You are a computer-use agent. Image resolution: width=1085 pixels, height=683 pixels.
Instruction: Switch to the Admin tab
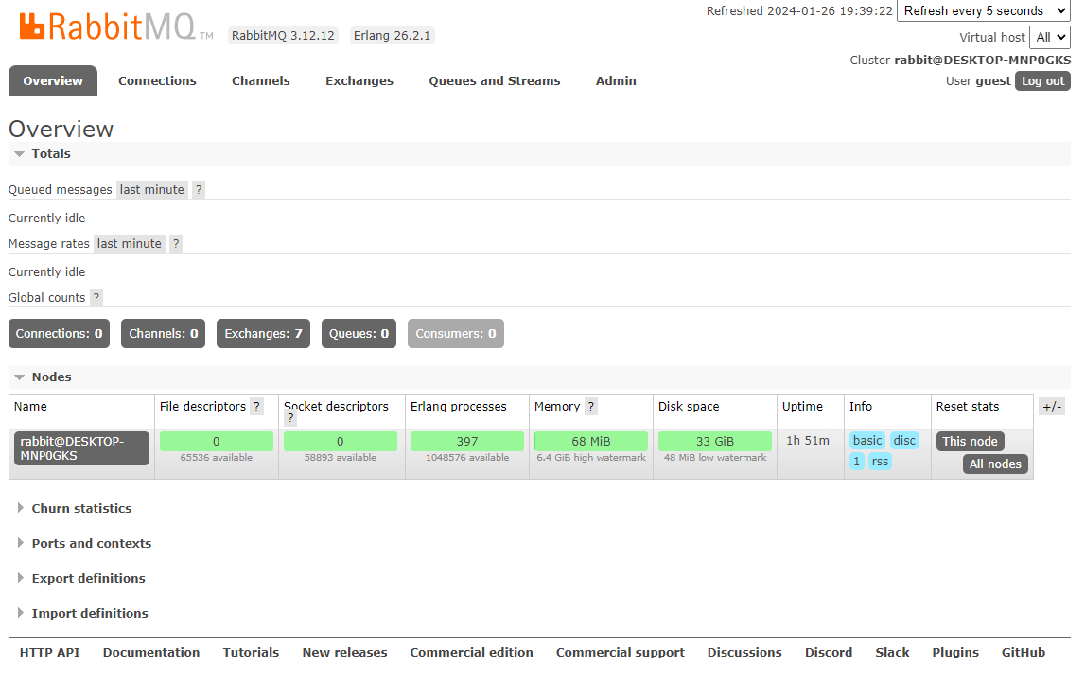coord(616,81)
